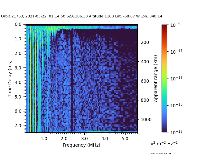Click the 3.0 frequency tick label

coord(84,139)
